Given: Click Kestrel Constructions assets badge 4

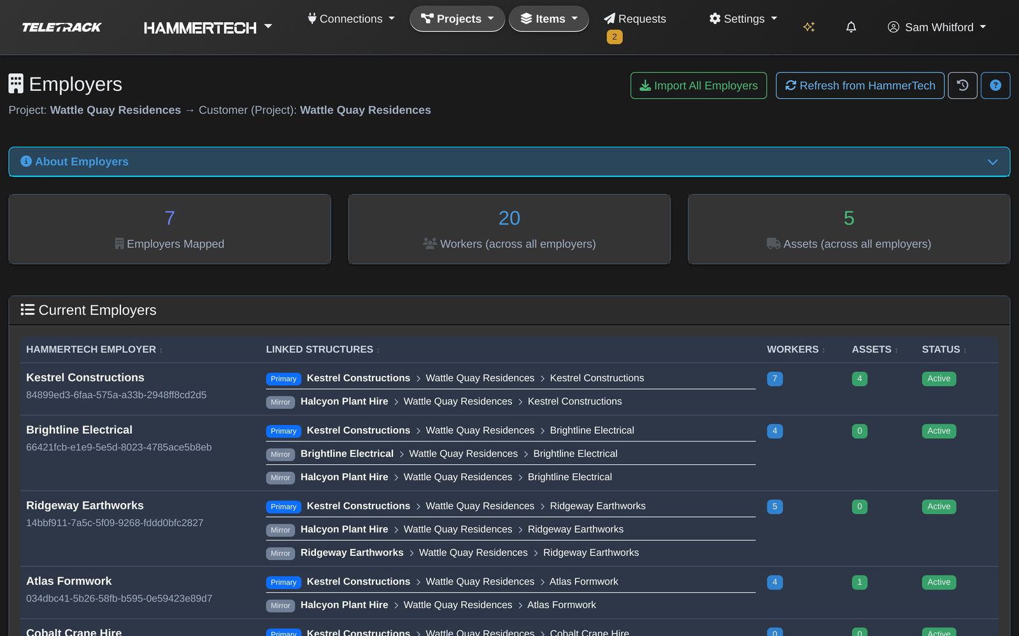Looking at the screenshot, I should click(x=859, y=379).
